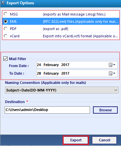Toggle the Mail Filter checkbox
Viewport: 121px width, 146px height.
point(5,59)
